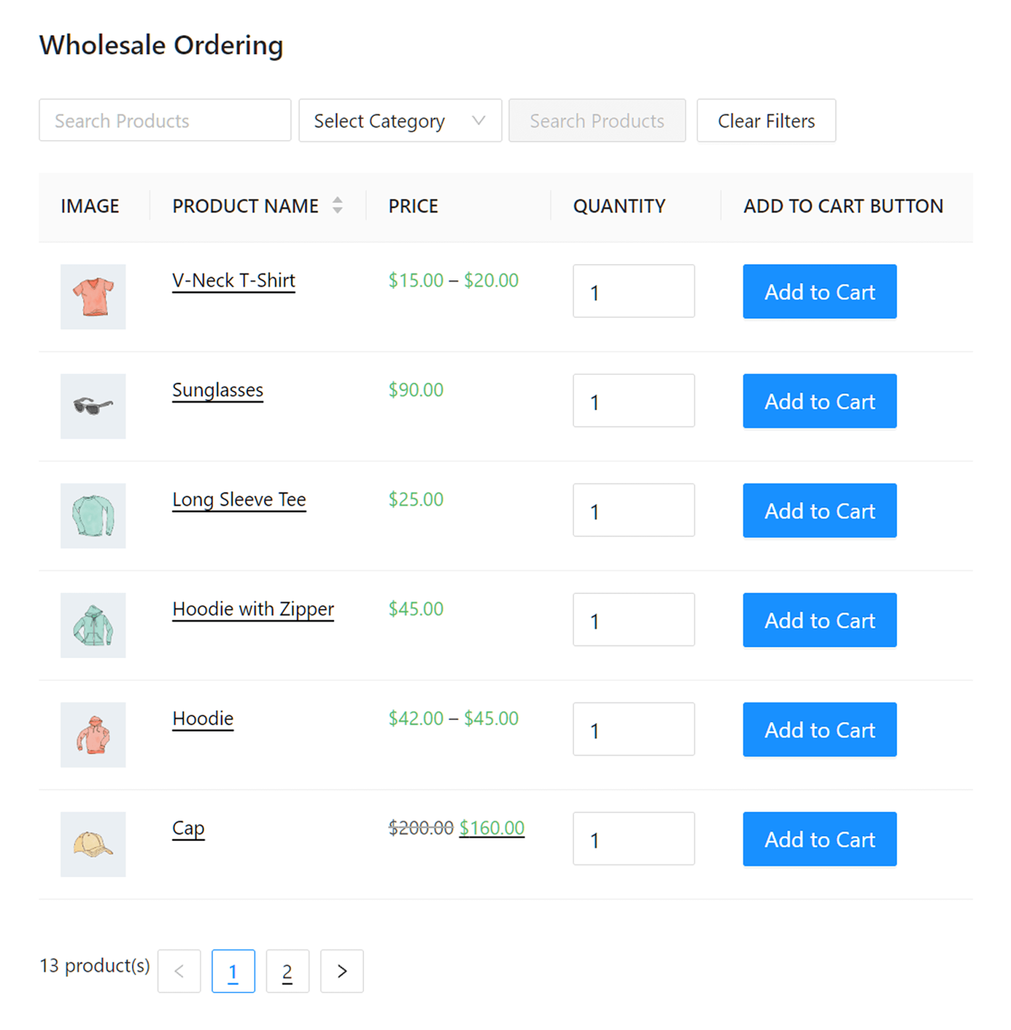The height and width of the screenshot is (1030, 1011).
Task: Open the Hoodie with Zipper product
Action: click(x=253, y=609)
